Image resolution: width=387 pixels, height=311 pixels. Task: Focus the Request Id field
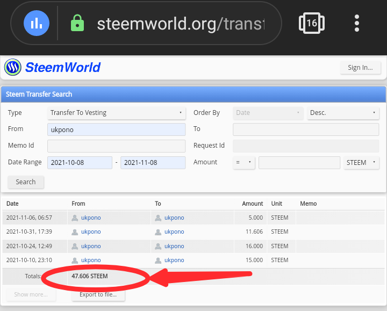point(306,146)
